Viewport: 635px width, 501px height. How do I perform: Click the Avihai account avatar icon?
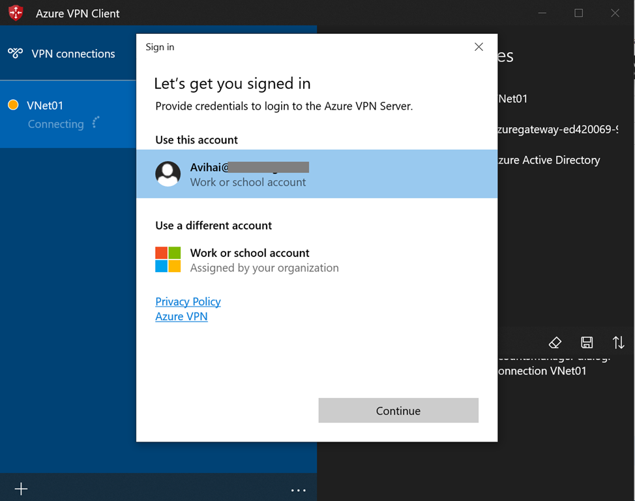point(168,174)
